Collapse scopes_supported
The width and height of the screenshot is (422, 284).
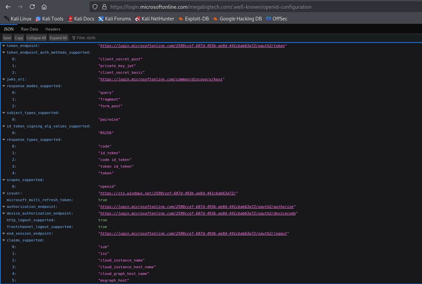[x=4, y=180]
